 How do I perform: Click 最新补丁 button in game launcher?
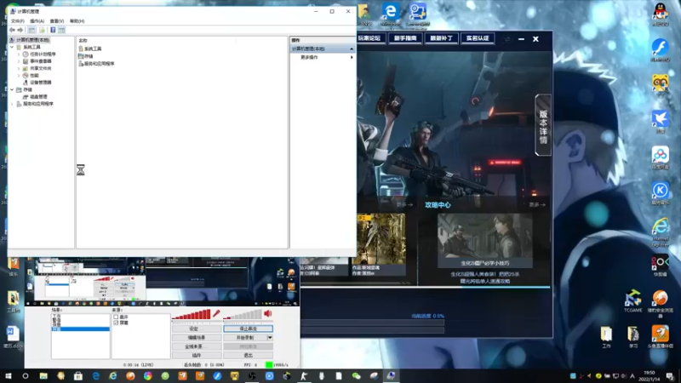(x=441, y=38)
